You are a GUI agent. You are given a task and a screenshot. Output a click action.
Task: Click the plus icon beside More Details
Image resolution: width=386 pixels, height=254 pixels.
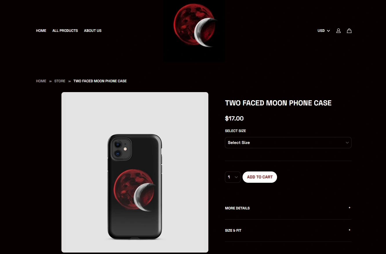[x=349, y=208]
